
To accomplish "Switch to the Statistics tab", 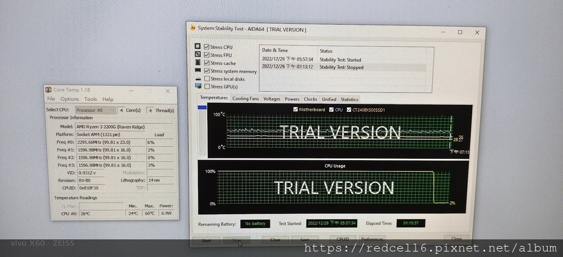I will pos(349,99).
